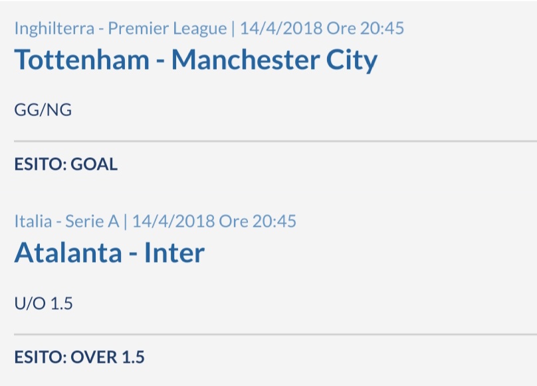Click the ESITO: OVER 1.5 outcome

point(80,357)
